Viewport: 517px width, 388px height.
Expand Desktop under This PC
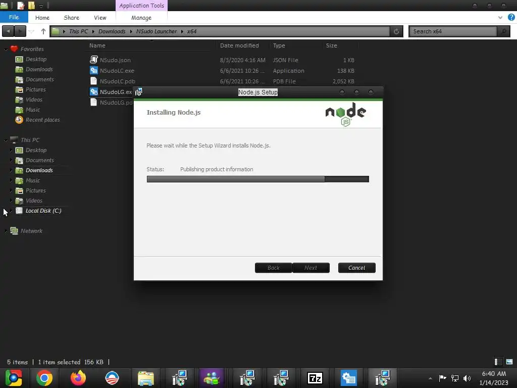pos(11,150)
